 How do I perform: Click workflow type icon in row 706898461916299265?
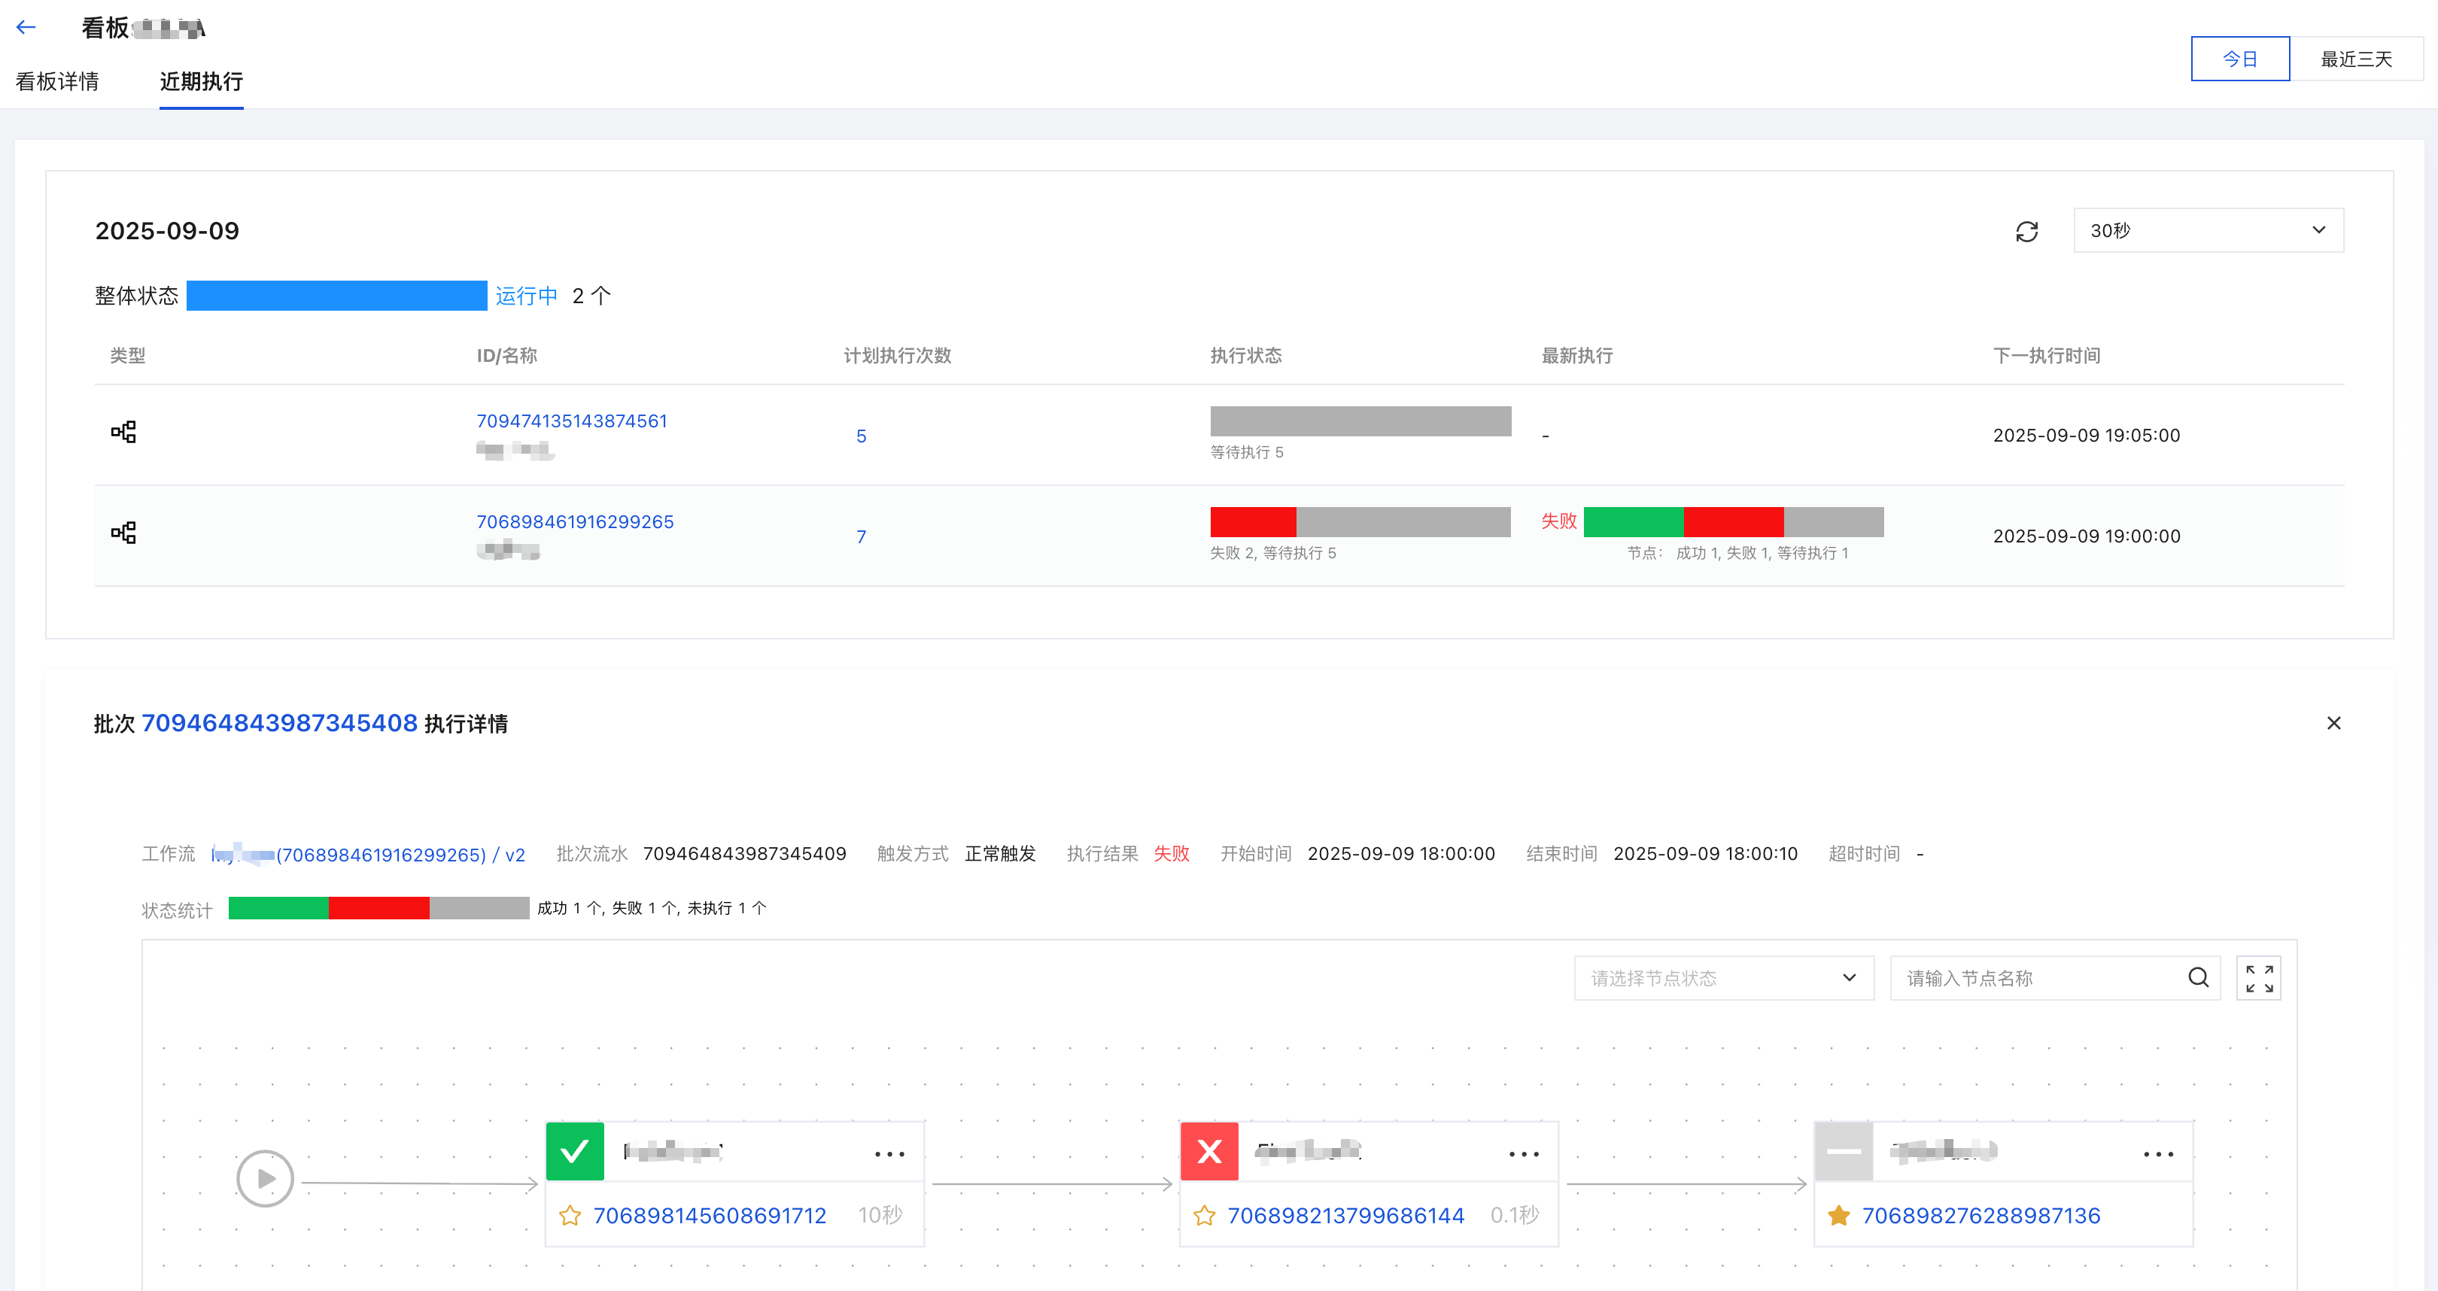(123, 533)
